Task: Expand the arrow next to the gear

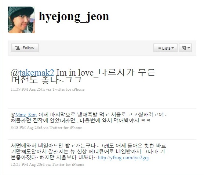Action: pyautogui.click(x=189, y=47)
